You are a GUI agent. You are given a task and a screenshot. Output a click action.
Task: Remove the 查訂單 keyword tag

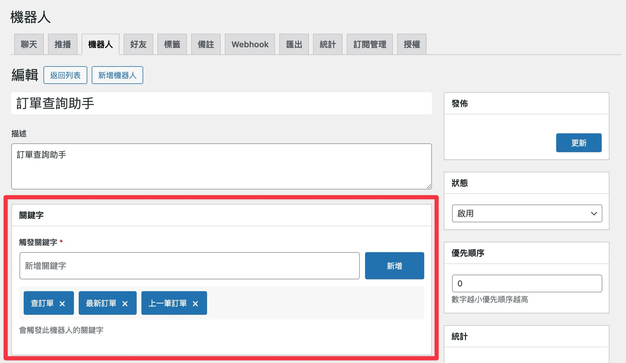click(62, 303)
